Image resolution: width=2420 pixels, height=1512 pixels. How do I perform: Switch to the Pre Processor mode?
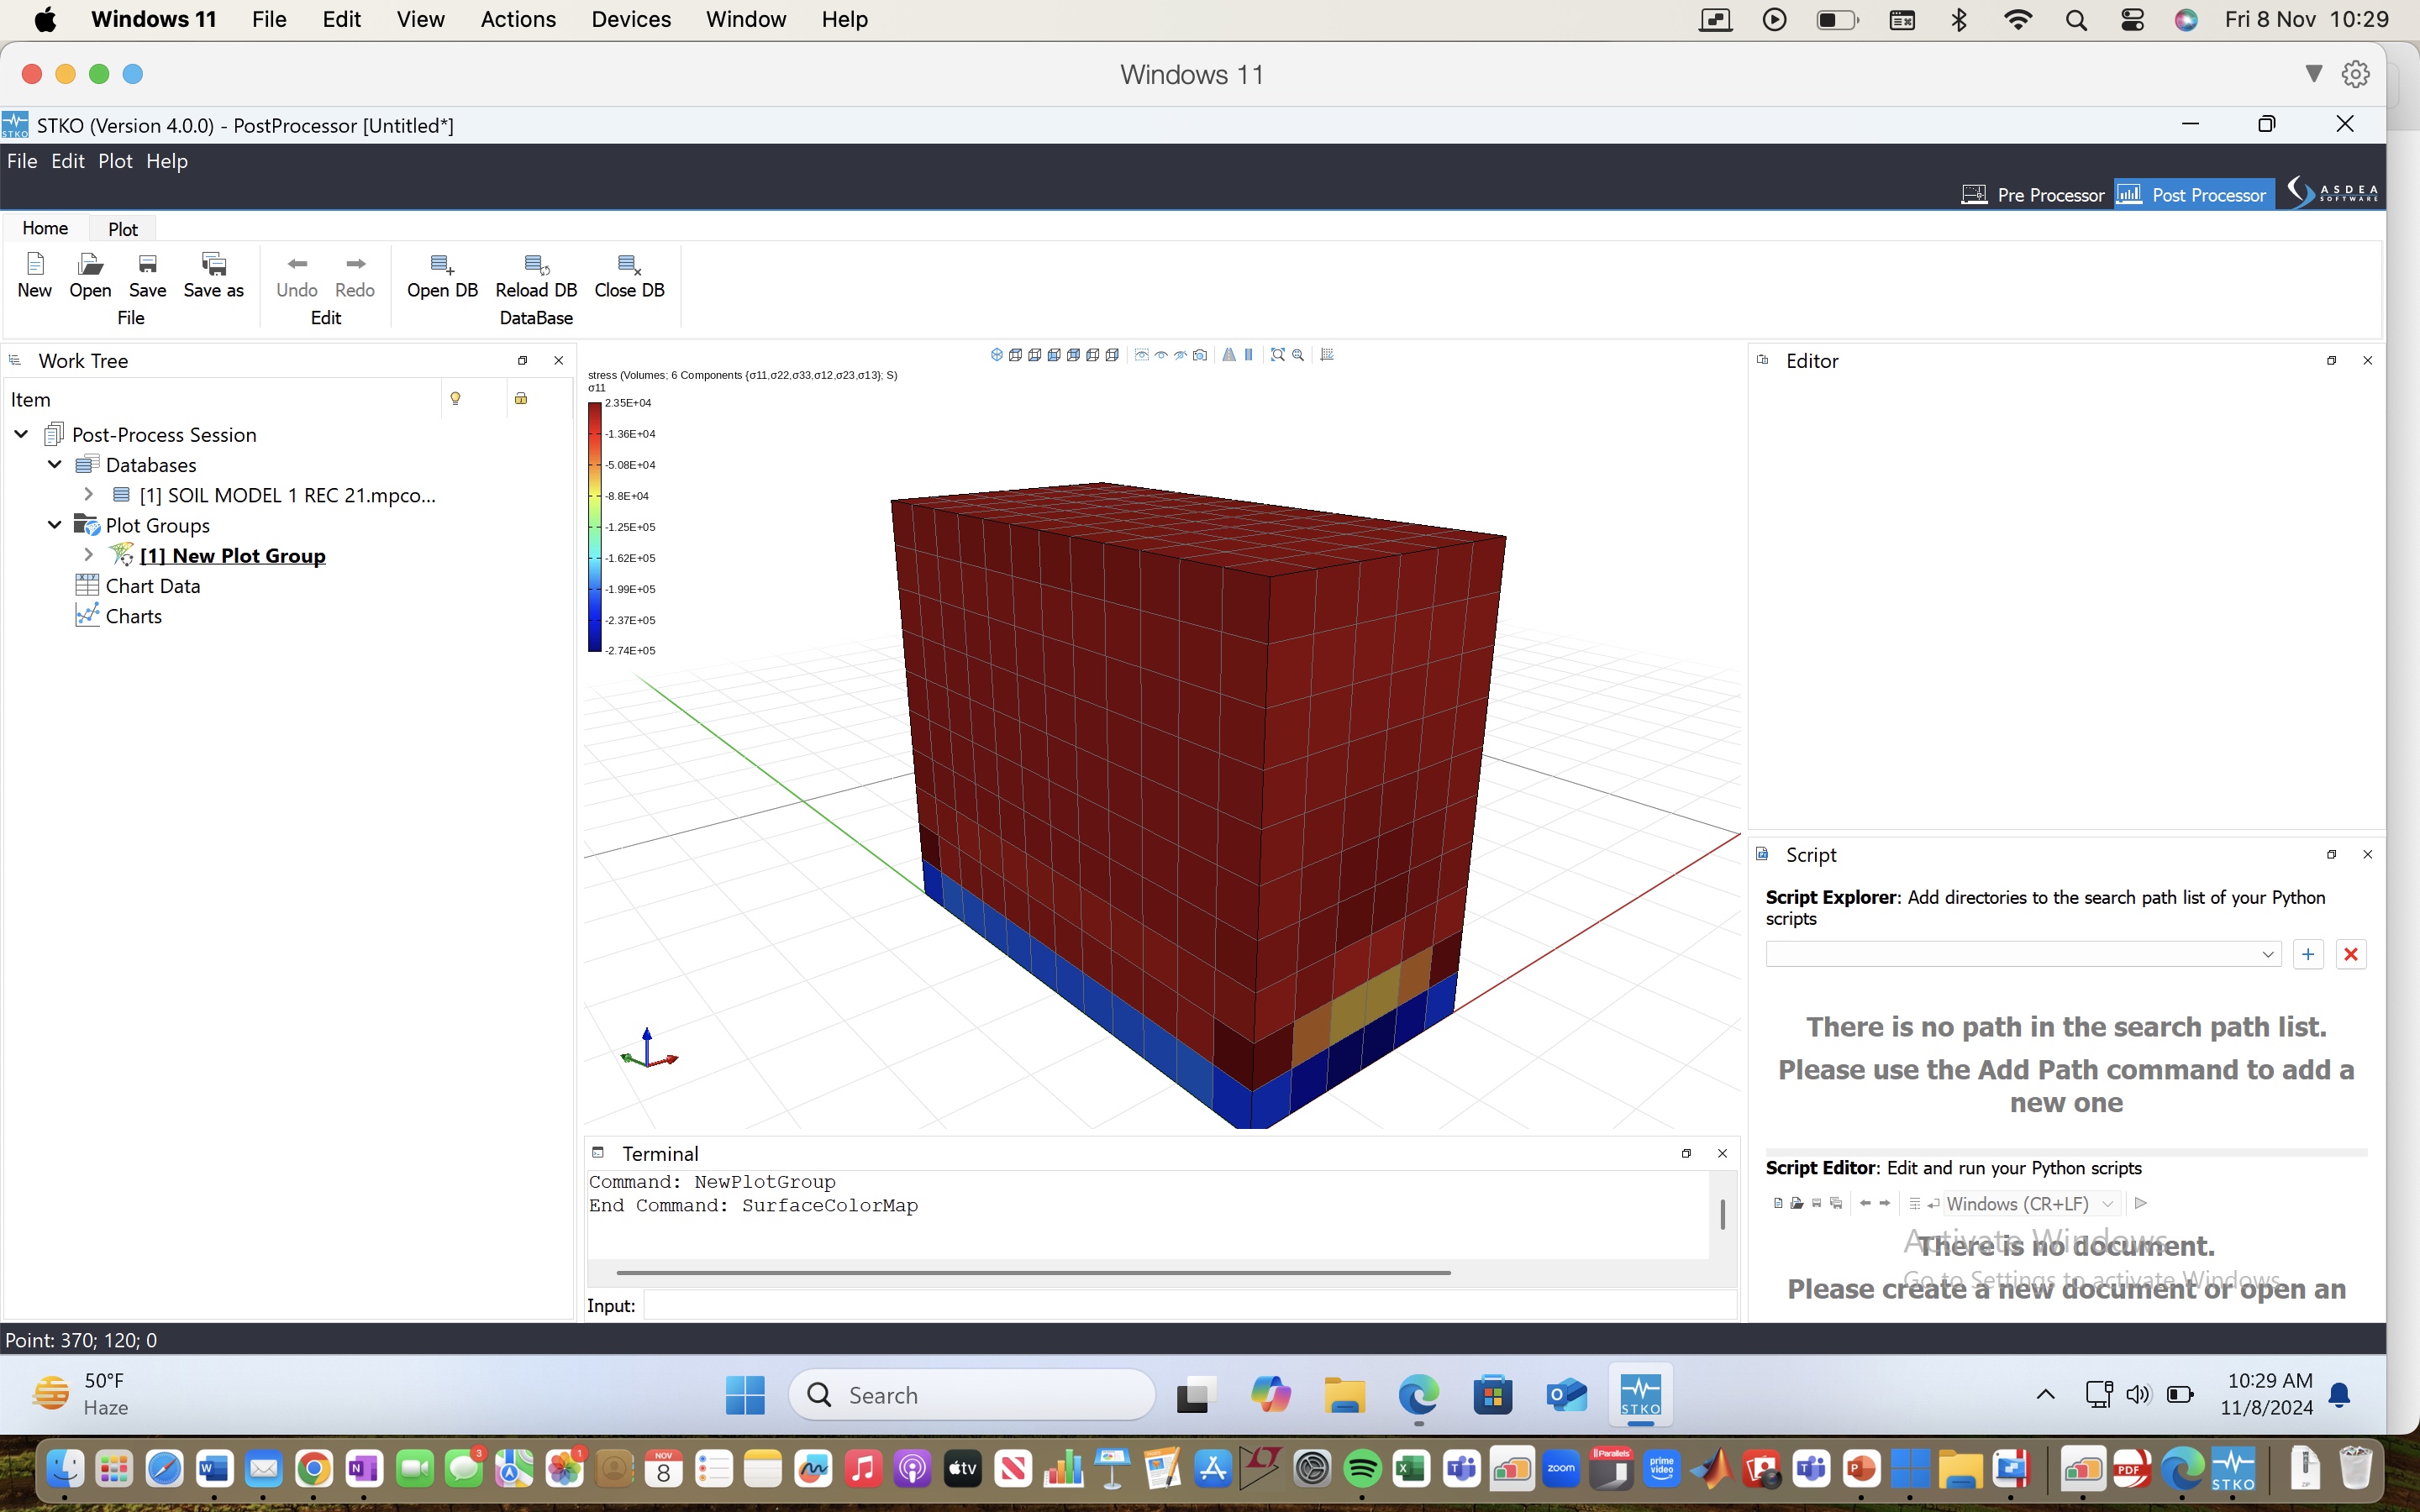point(2033,195)
